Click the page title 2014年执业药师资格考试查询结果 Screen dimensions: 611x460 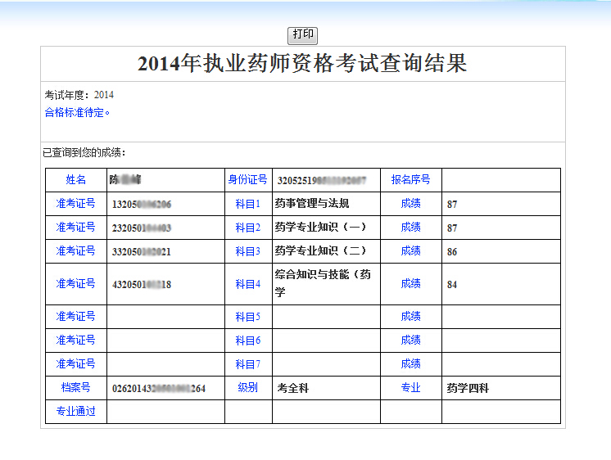[302, 64]
